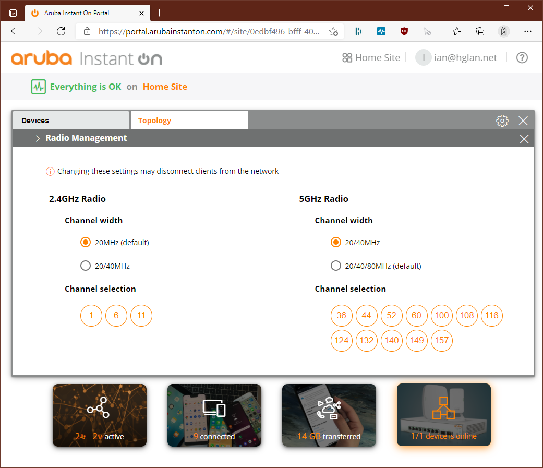Open the blue pulse monitor extension
This screenshot has height=468, width=543.
click(x=381, y=31)
